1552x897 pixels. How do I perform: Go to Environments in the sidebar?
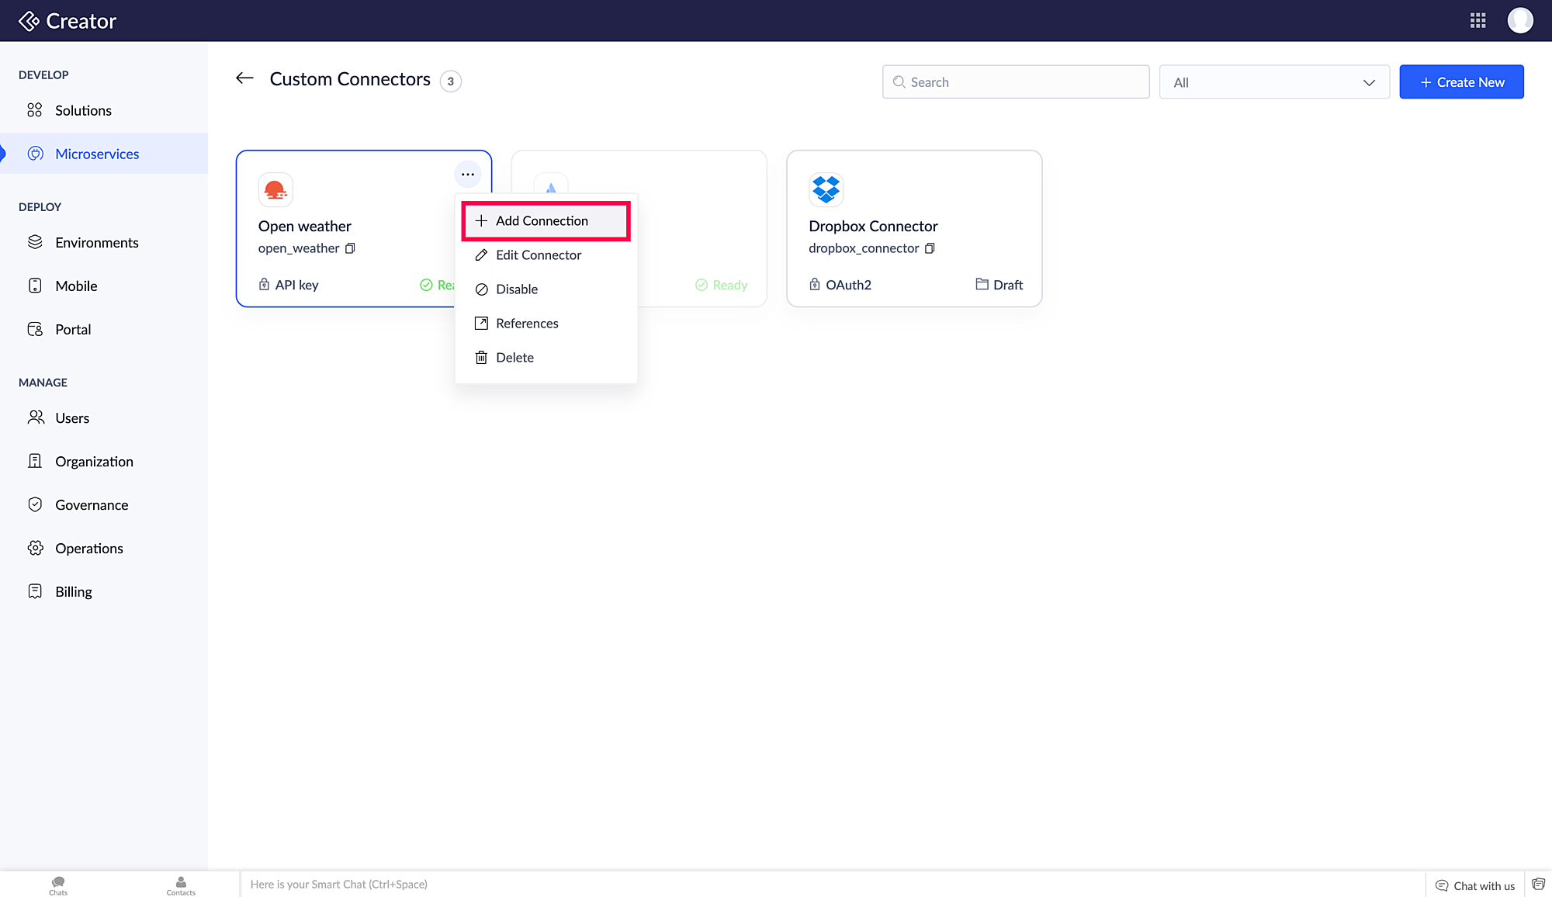coord(96,243)
